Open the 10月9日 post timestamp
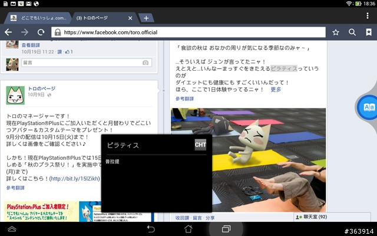This screenshot has height=236, width=377. (36, 94)
